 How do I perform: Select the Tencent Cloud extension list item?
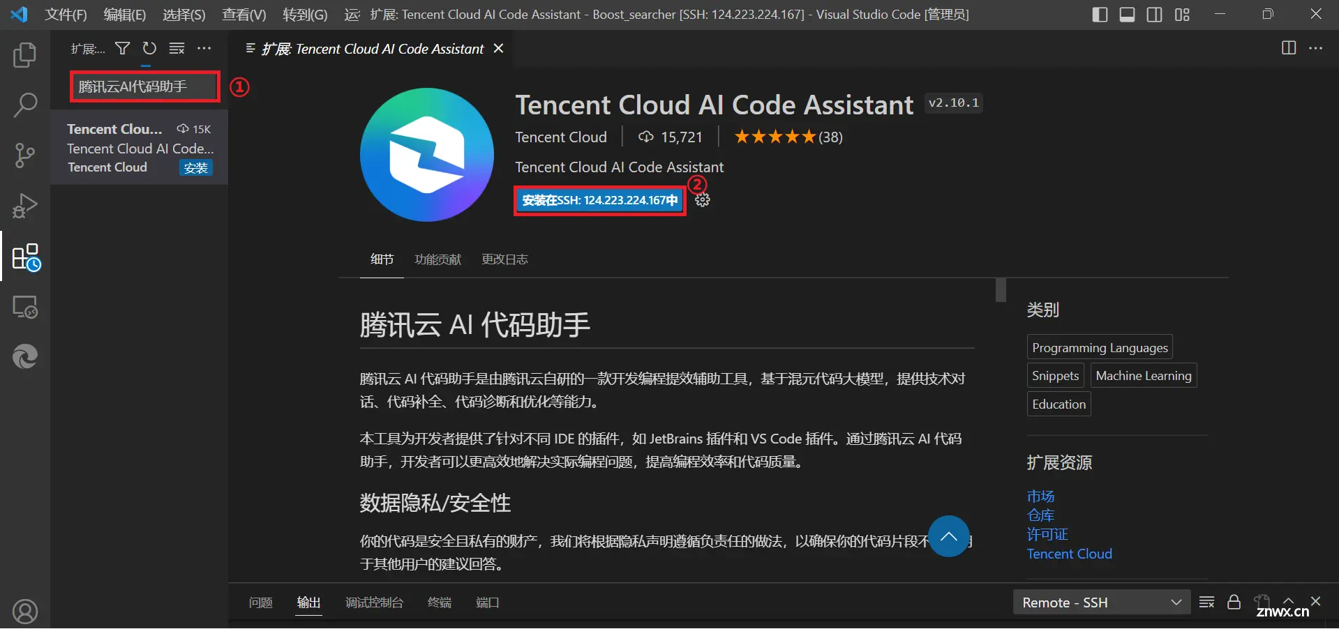[140, 148]
